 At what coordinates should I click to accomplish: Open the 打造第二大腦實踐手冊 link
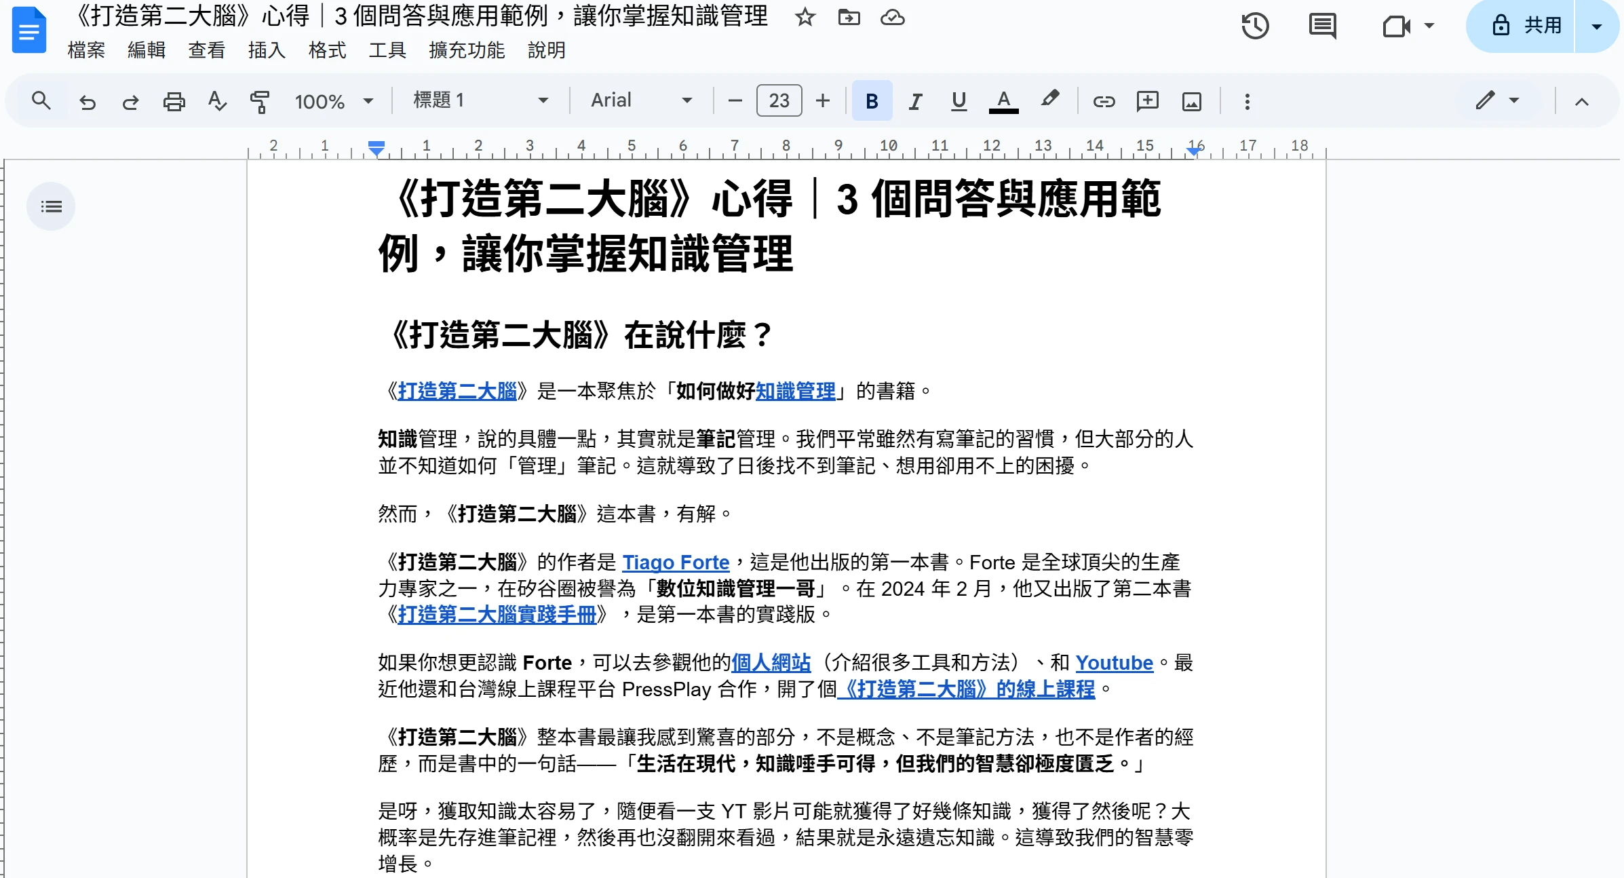coord(497,615)
